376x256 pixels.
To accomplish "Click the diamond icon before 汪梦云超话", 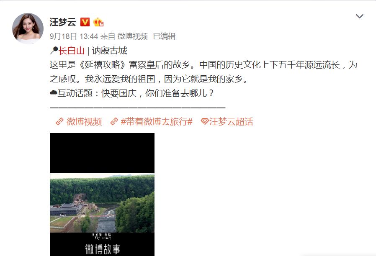I will pos(205,121).
